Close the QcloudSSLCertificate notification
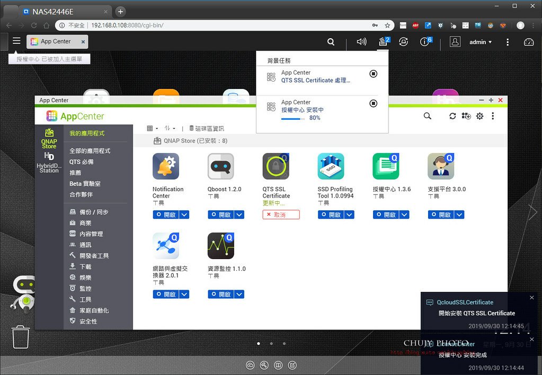The width and height of the screenshot is (542, 375). pos(531,298)
